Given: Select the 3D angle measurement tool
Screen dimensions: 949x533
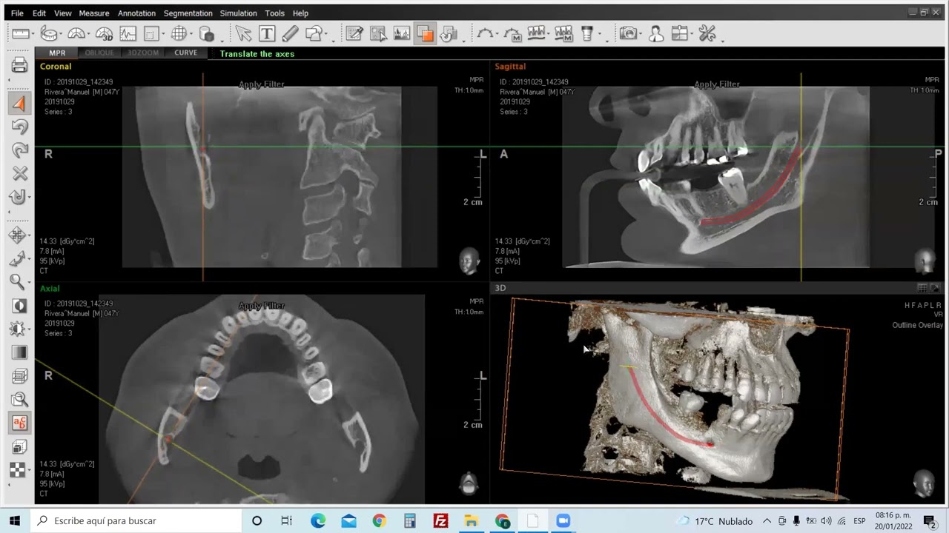Looking at the screenshot, I should (x=104, y=33).
